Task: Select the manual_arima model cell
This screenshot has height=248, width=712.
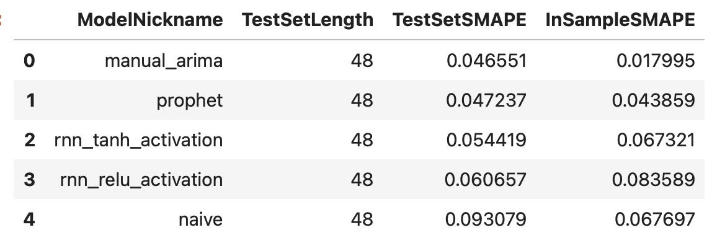Action: [x=164, y=61]
